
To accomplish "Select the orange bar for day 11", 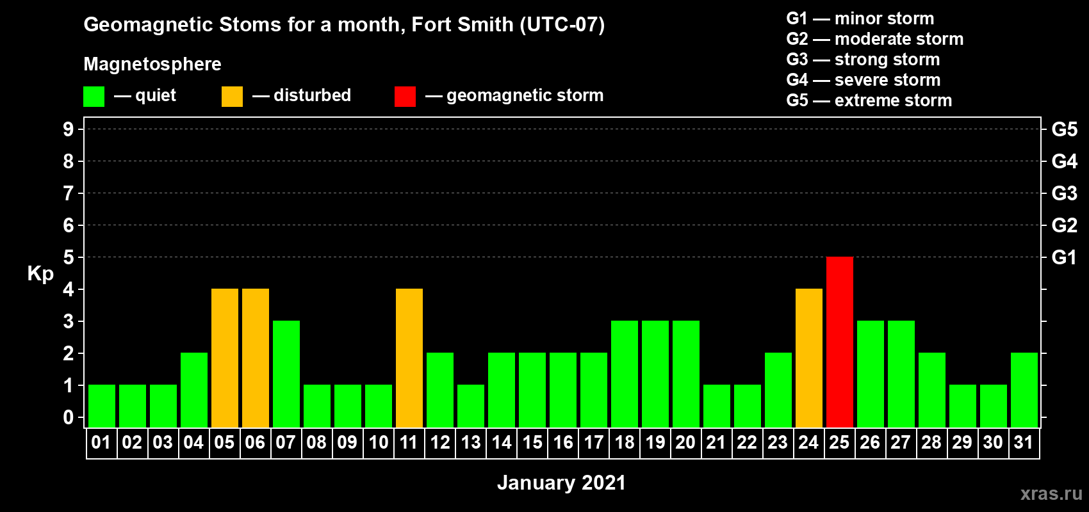I will point(409,358).
